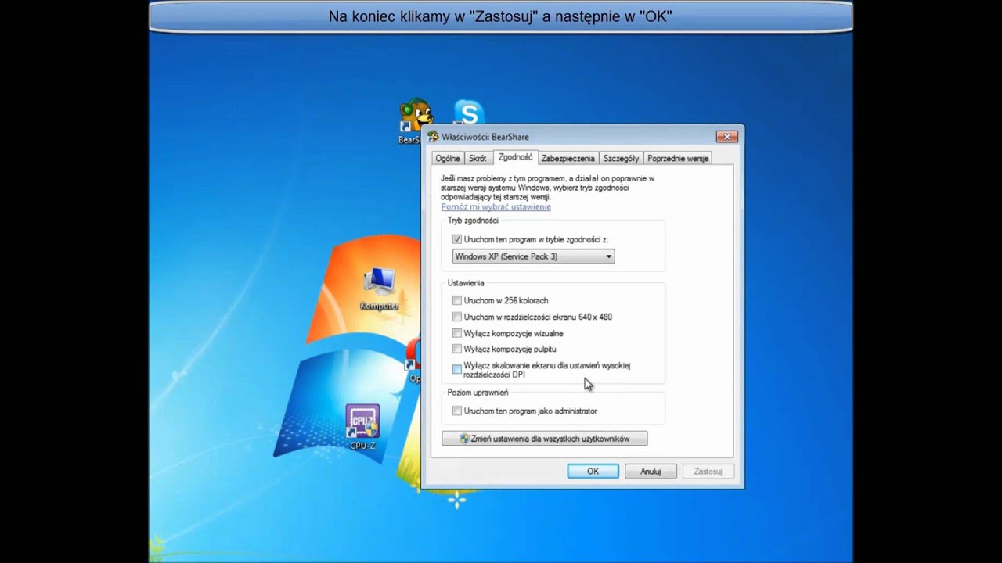Image resolution: width=1002 pixels, height=563 pixels.
Task: Click the Anuluj button
Action: (651, 472)
